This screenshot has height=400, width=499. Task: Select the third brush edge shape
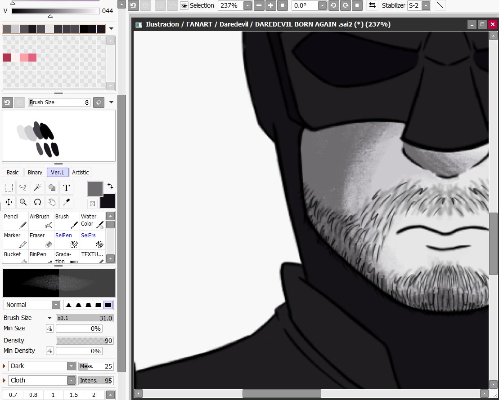point(88,305)
